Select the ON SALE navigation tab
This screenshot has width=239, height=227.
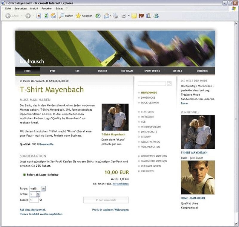pos(177,71)
